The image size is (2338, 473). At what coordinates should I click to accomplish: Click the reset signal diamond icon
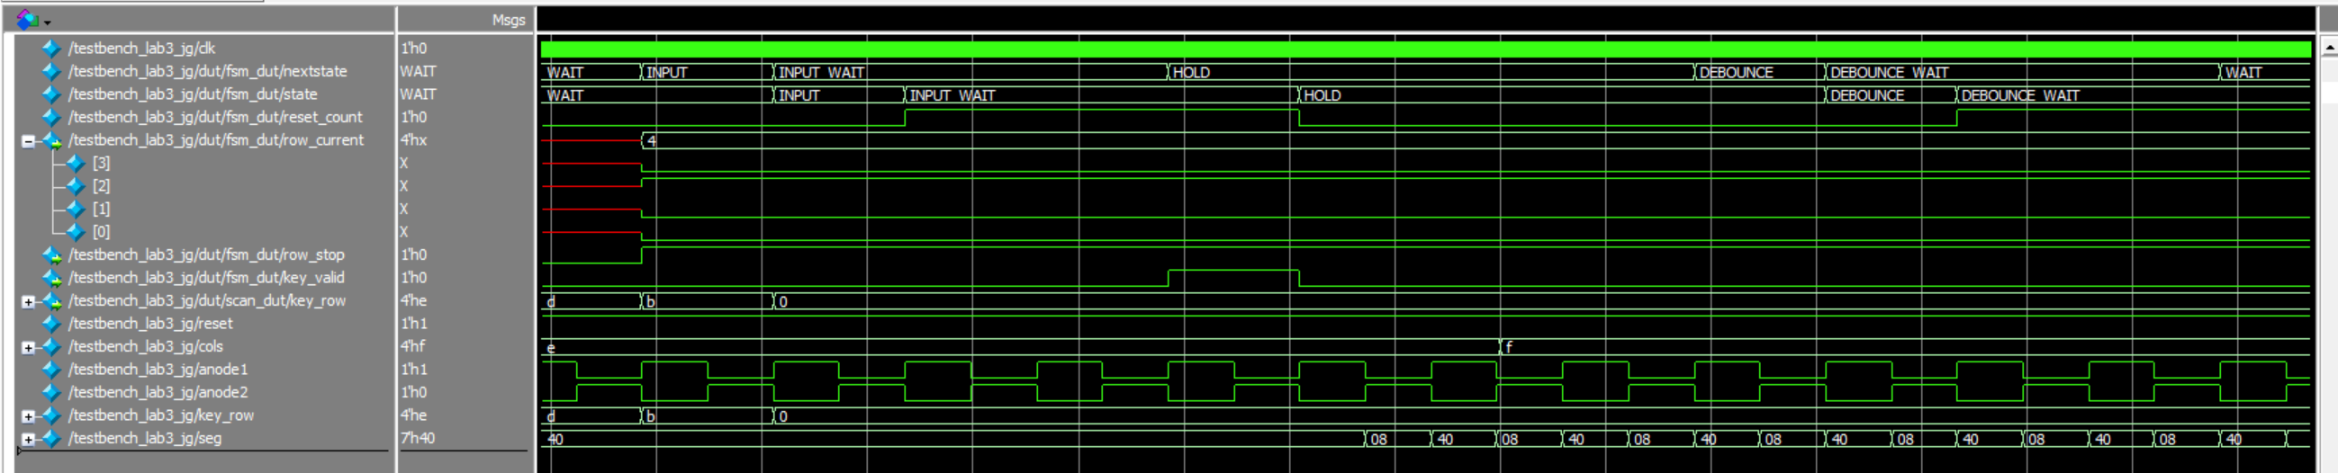click(51, 324)
